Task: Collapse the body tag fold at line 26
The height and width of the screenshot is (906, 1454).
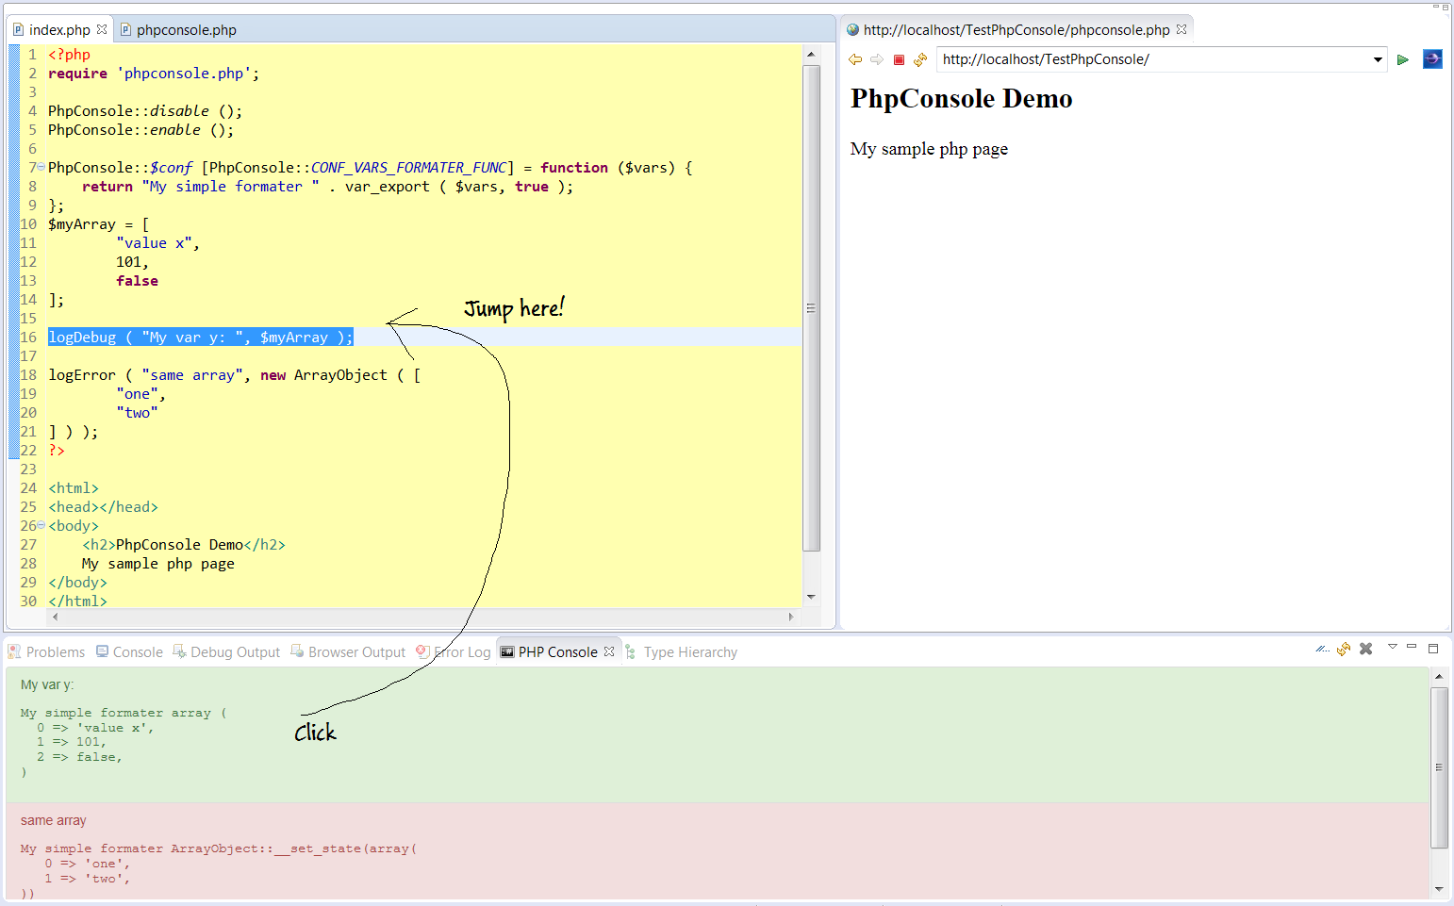Action: tap(41, 525)
